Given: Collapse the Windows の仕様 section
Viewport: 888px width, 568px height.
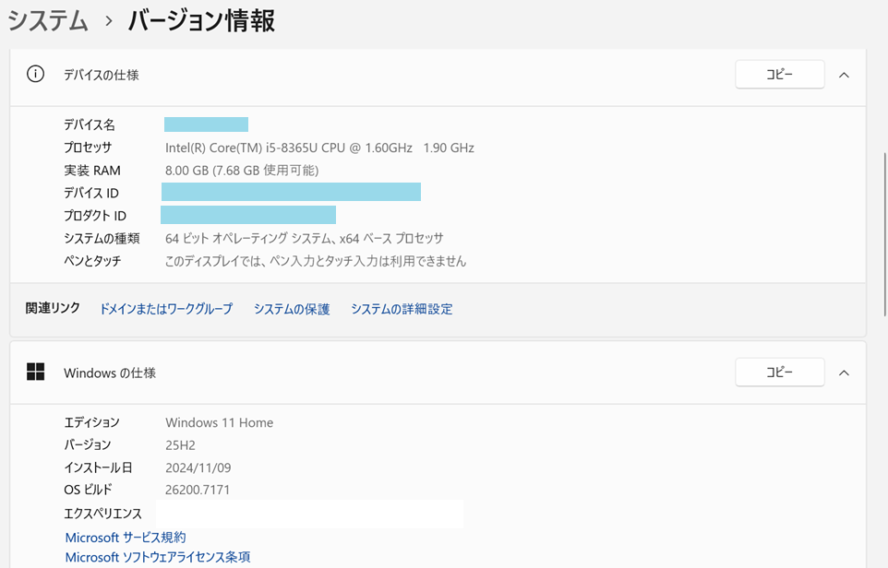Looking at the screenshot, I should coord(844,373).
